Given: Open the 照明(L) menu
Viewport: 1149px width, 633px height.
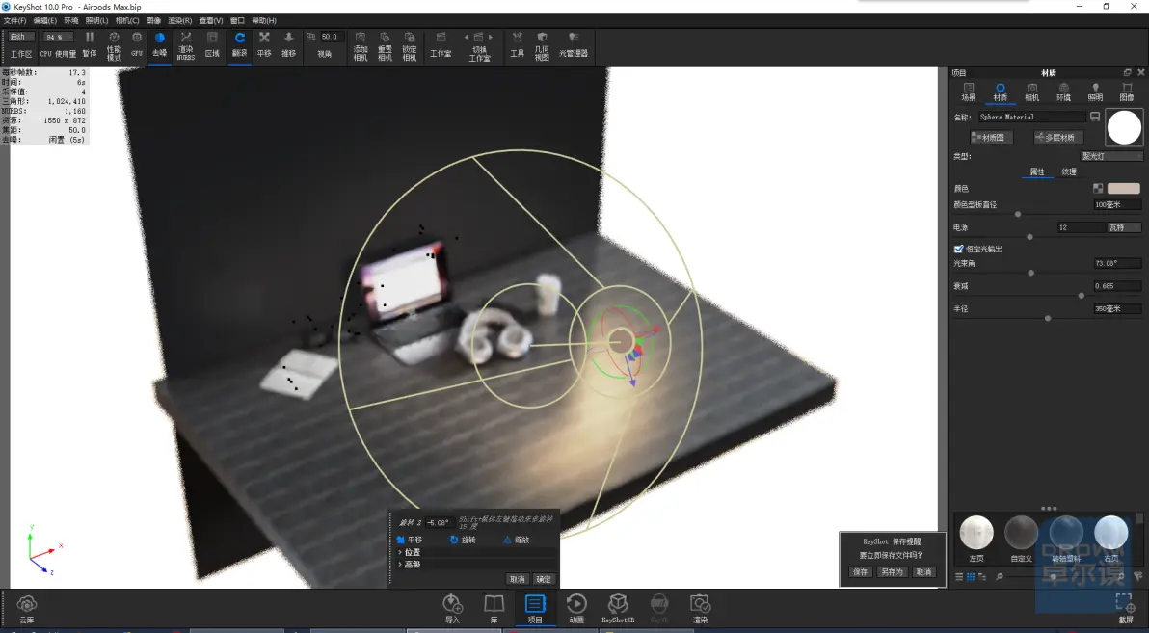Looking at the screenshot, I should click(x=96, y=20).
